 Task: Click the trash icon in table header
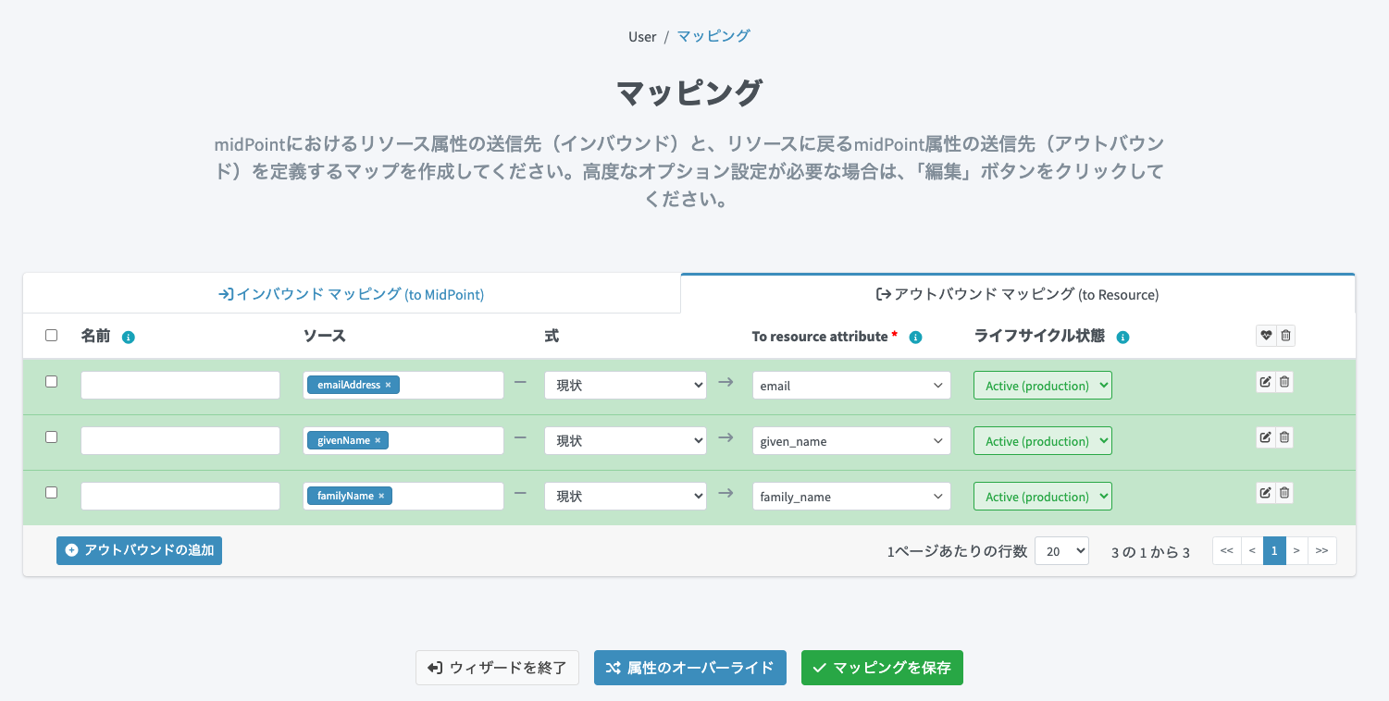click(1285, 336)
